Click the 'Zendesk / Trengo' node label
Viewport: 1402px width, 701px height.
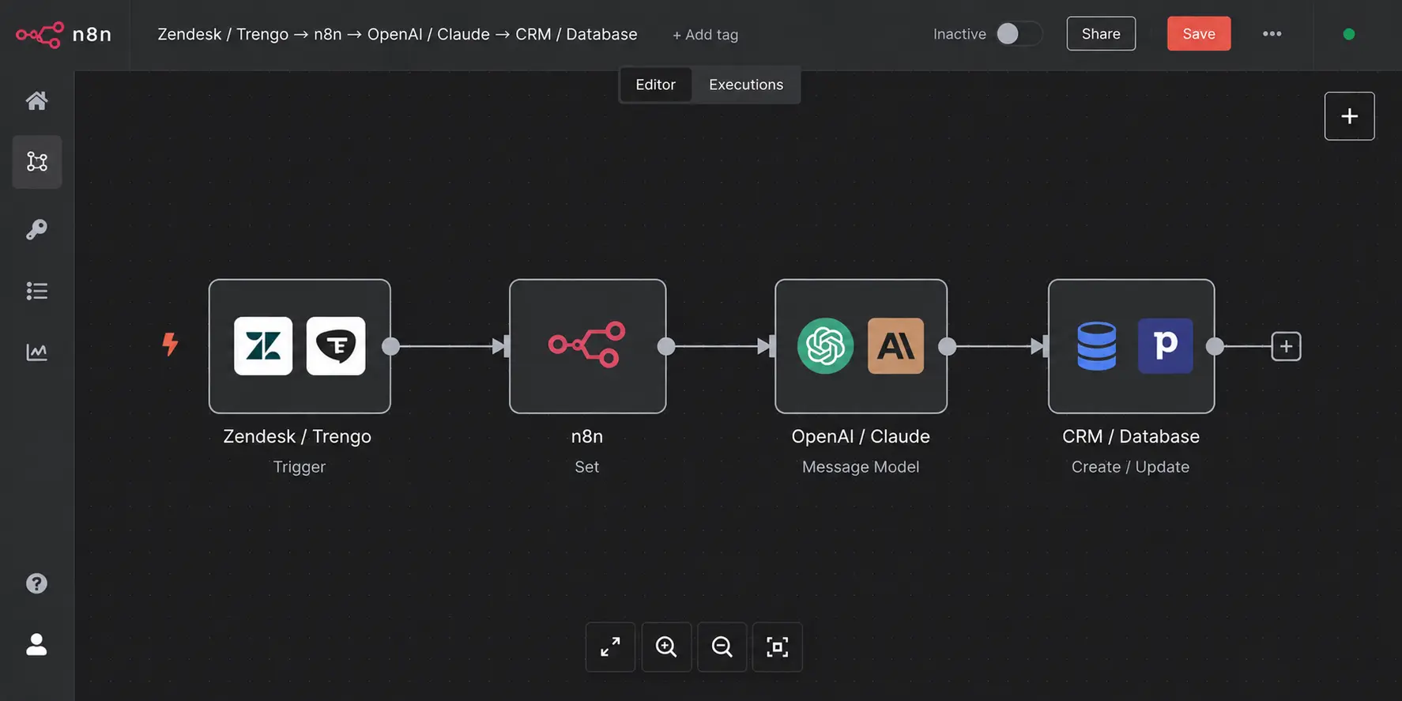[297, 436]
